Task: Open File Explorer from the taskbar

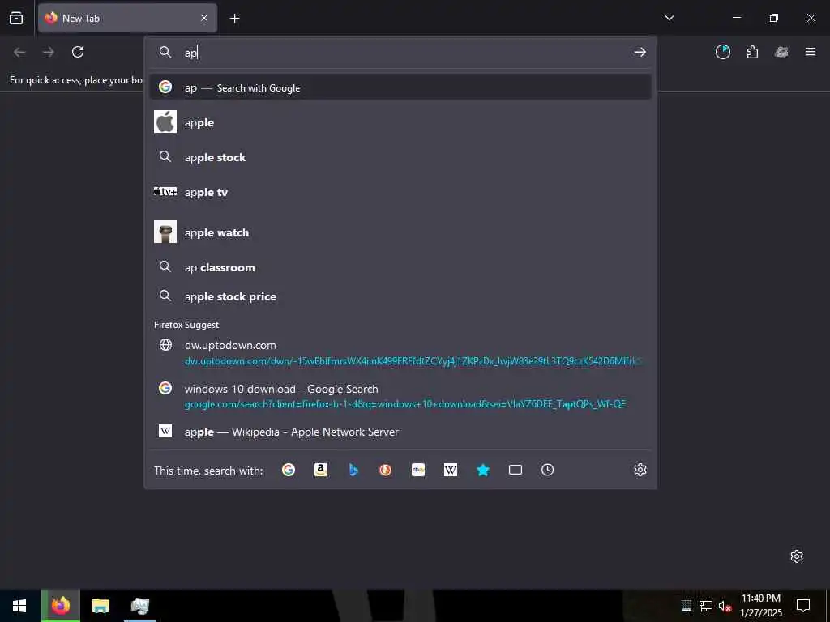Action: 100,606
